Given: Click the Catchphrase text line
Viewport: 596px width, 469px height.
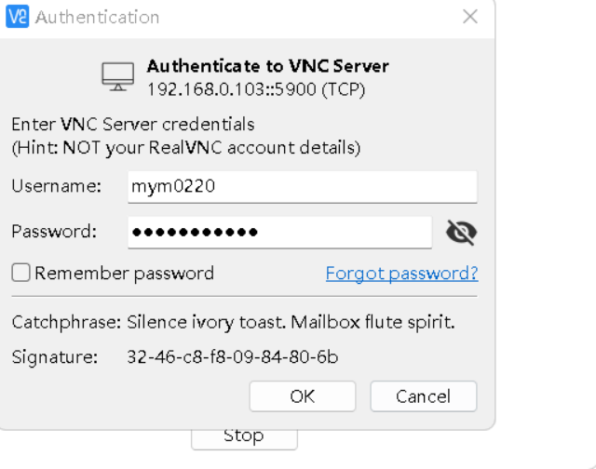Looking at the screenshot, I should [x=234, y=322].
